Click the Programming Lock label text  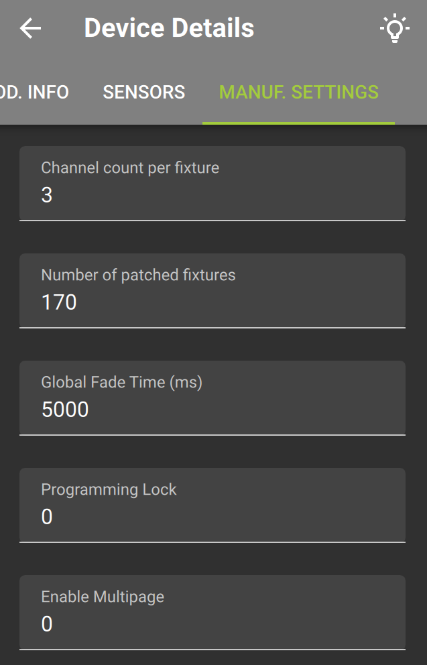[109, 490]
